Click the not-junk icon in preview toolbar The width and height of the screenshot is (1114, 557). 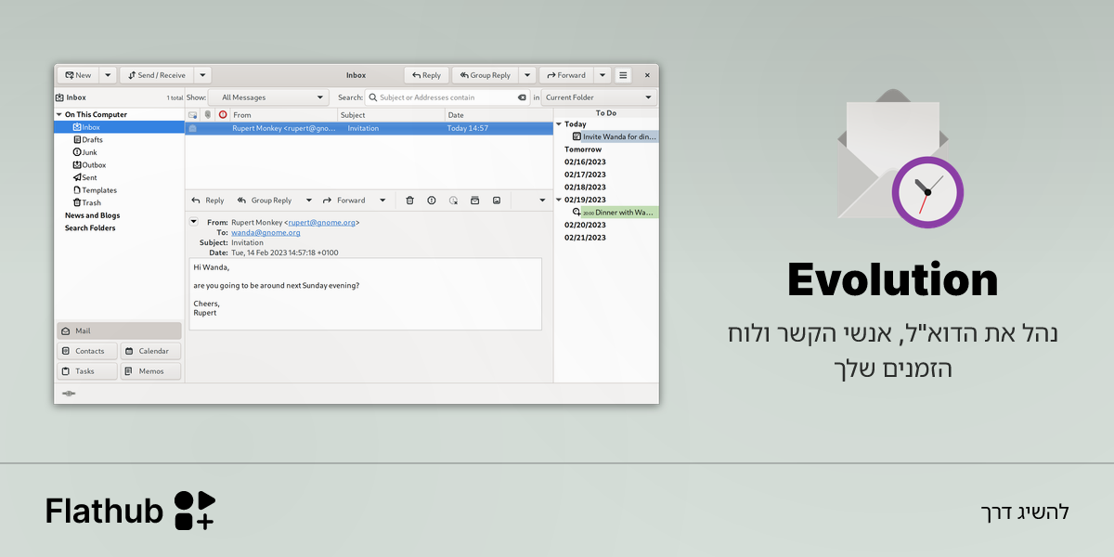coord(453,201)
